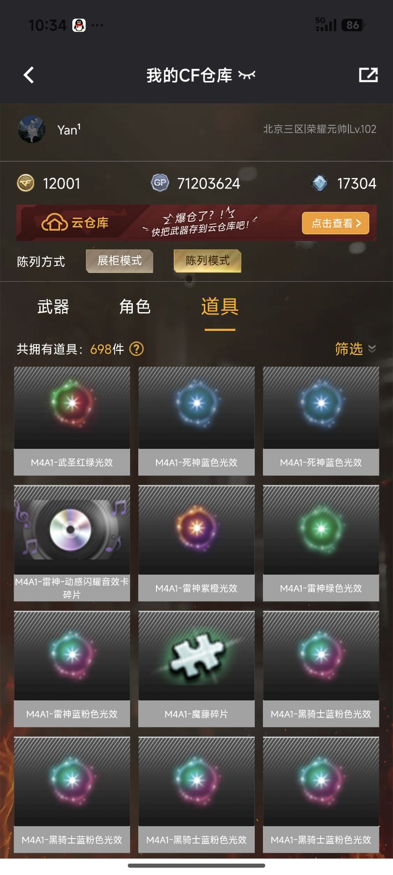
Task: Select the 道具 tab
Action: 220,307
